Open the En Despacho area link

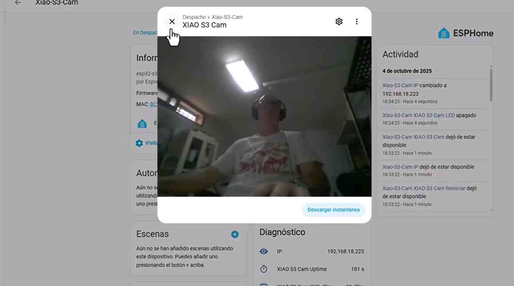point(145,33)
